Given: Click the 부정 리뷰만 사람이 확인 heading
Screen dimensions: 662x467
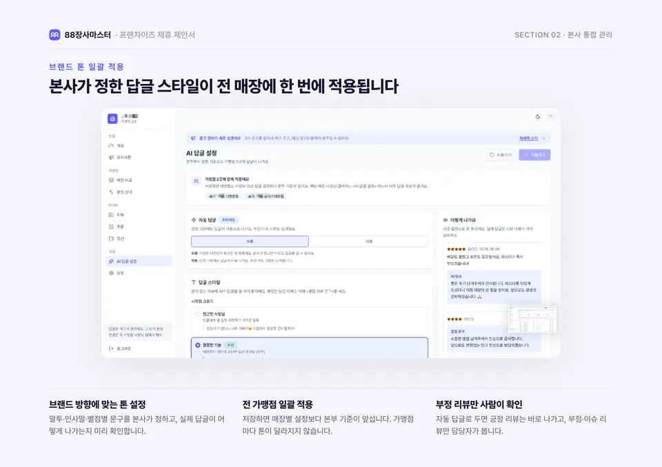Looking at the screenshot, I should 479,404.
